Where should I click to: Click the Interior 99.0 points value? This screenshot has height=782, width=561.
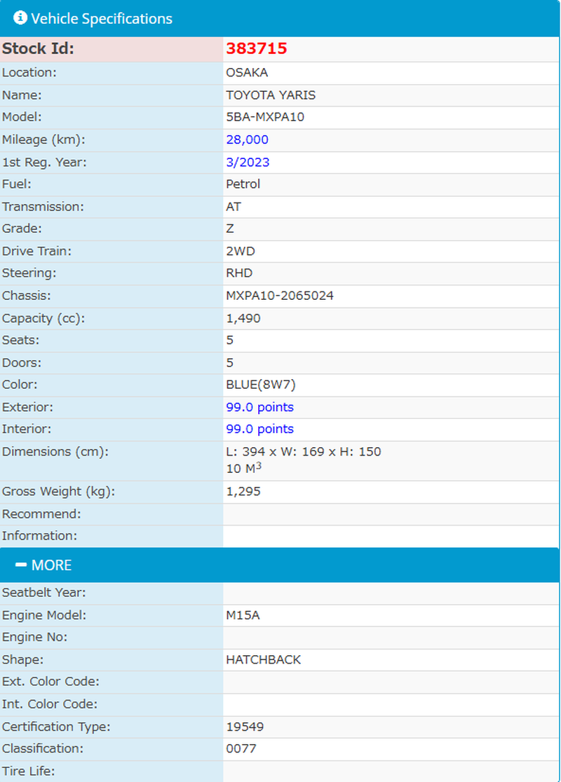(x=259, y=429)
